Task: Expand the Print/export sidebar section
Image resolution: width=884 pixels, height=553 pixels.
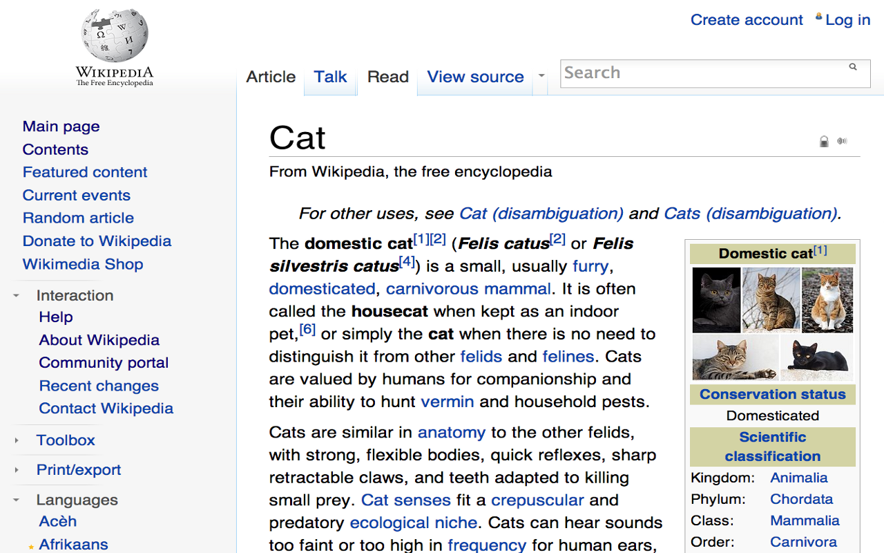Action: coord(16,470)
